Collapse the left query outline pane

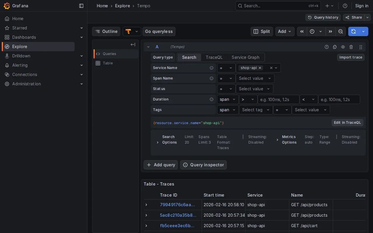[133, 45]
